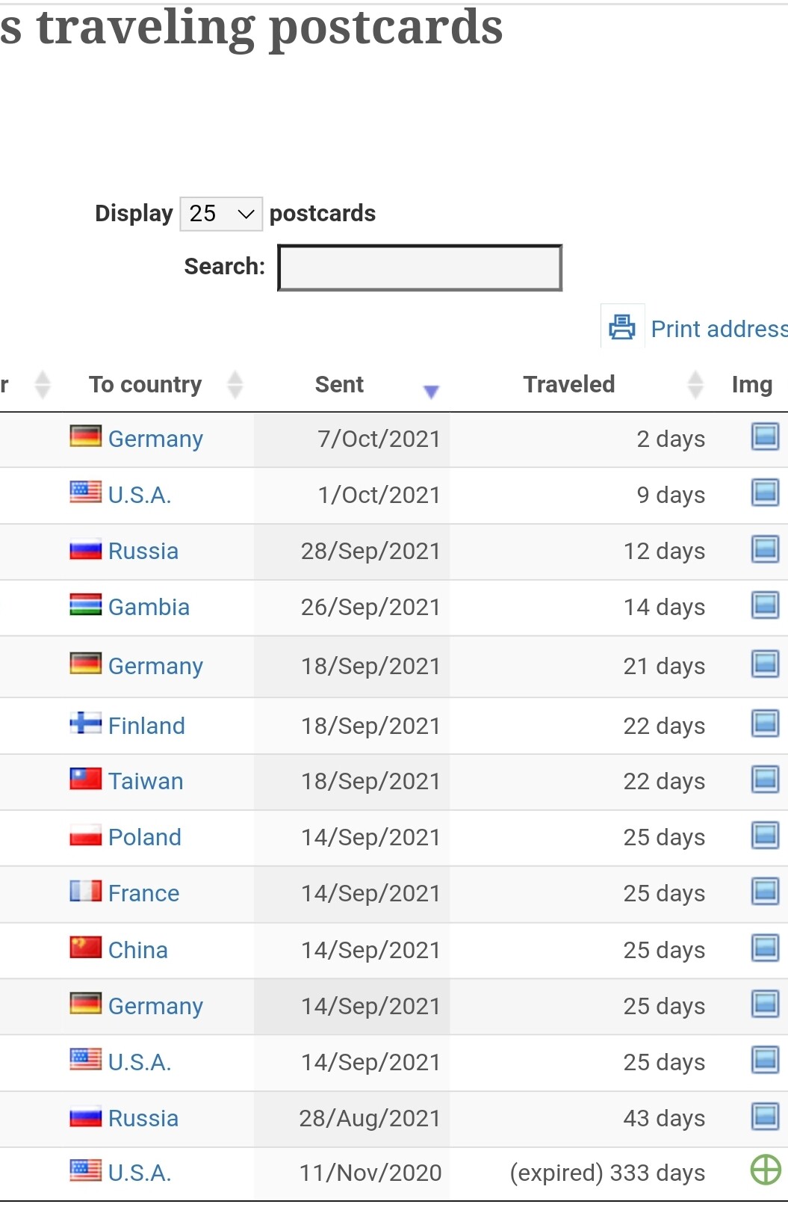Click the green plus icon on expired postcard
Image resolution: width=788 pixels, height=1213 pixels.
[766, 1170]
